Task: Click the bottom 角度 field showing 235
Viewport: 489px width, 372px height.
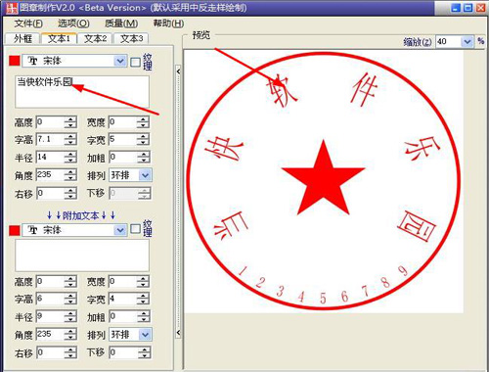Action: [50, 334]
